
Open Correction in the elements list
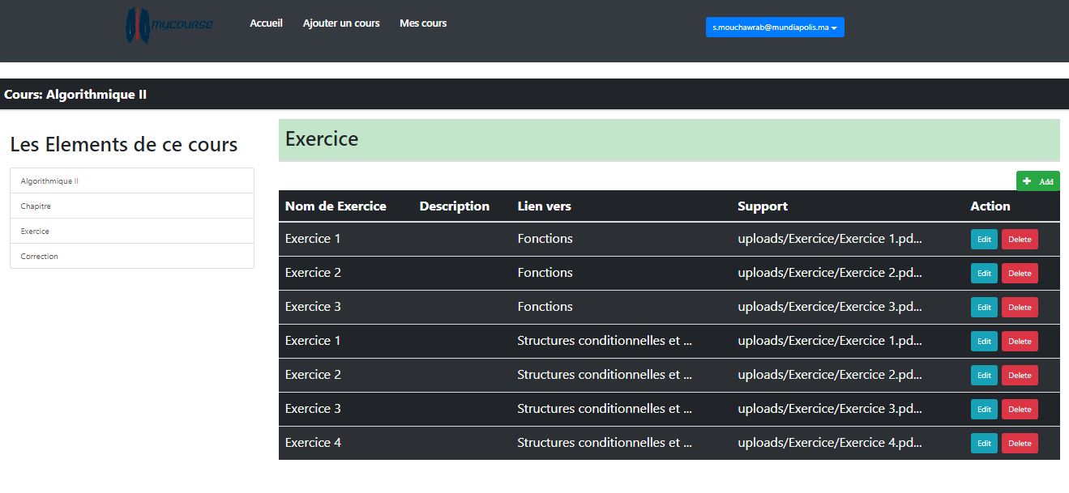[132, 256]
